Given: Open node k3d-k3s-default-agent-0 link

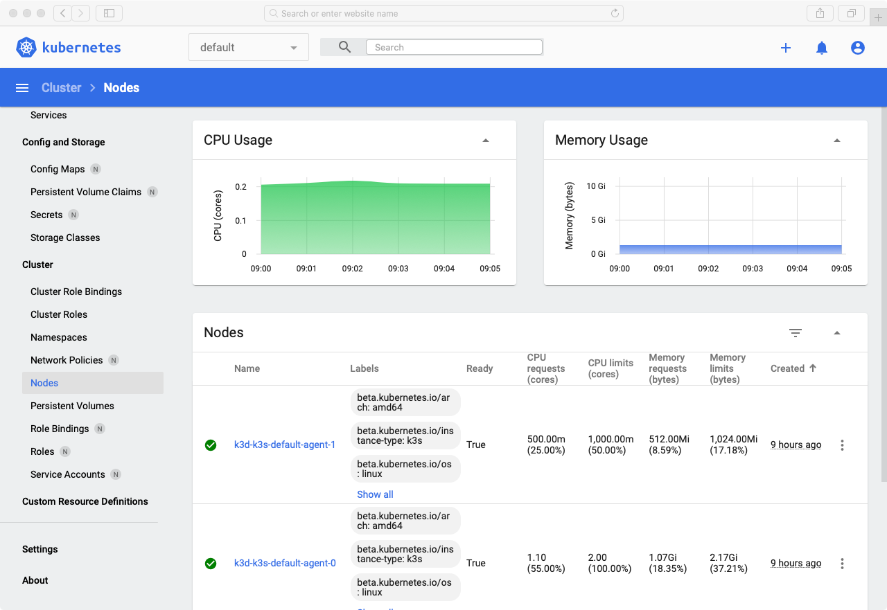Looking at the screenshot, I should pos(285,563).
